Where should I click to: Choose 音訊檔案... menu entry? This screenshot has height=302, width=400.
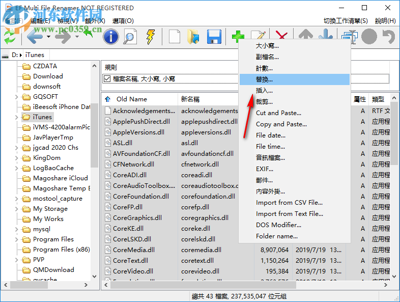click(x=294, y=158)
